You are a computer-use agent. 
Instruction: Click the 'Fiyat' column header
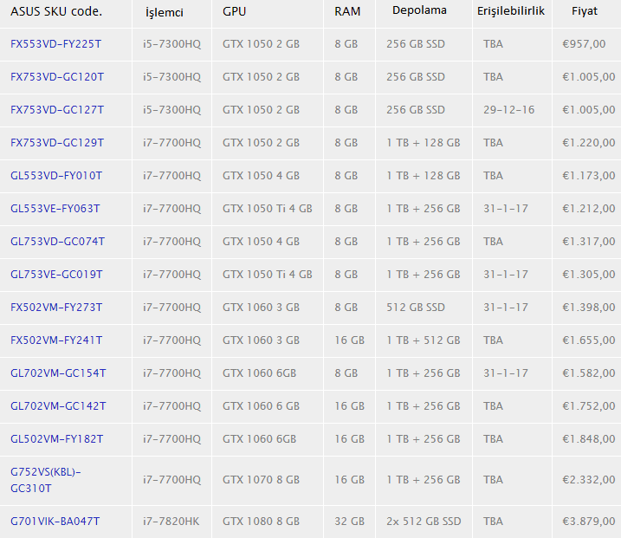585,11
